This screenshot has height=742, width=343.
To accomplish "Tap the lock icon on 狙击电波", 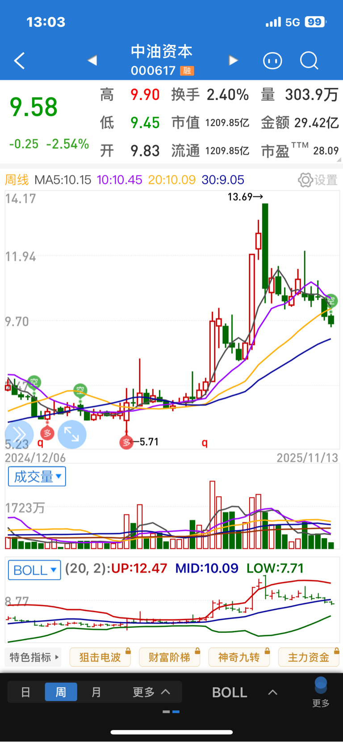I will coord(128,651).
